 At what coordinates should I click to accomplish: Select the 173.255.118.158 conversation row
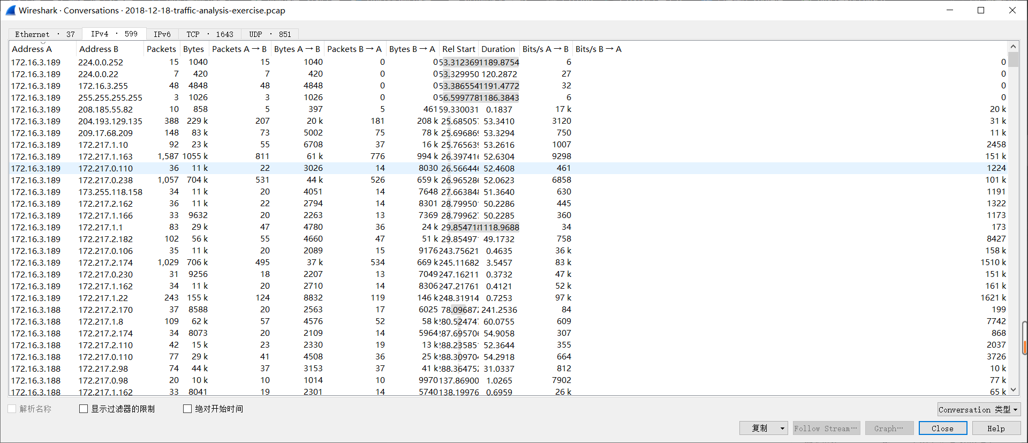[x=509, y=192]
